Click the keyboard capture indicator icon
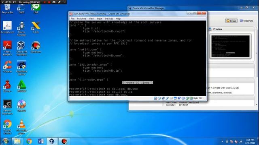This screenshot has height=145, width=259. click(x=191, y=98)
